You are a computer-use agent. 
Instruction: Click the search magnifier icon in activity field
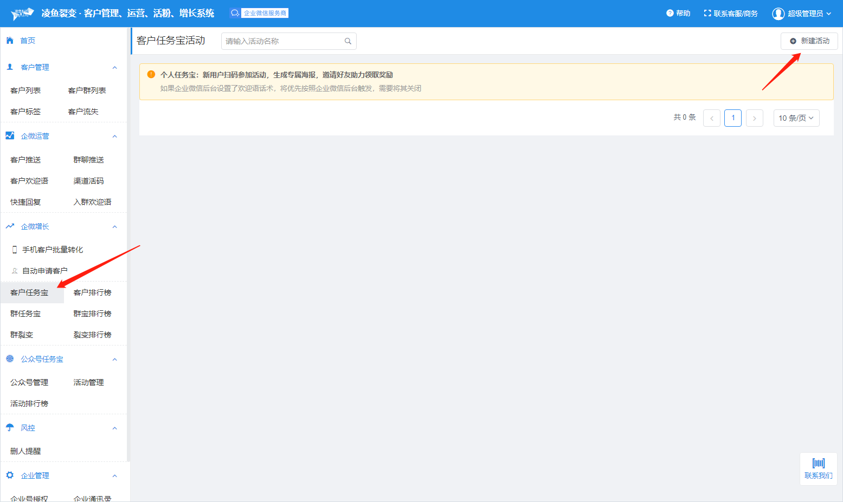(x=348, y=41)
